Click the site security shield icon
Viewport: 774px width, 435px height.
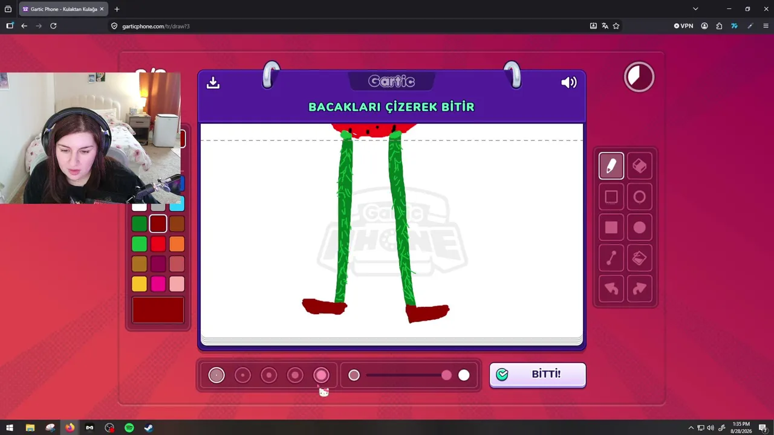coord(114,26)
